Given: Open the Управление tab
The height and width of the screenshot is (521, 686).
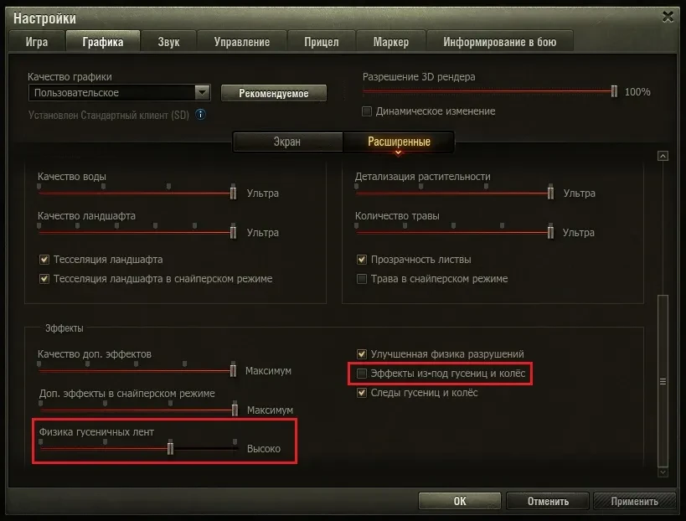Looking at the screenshot, I should 242,42.
